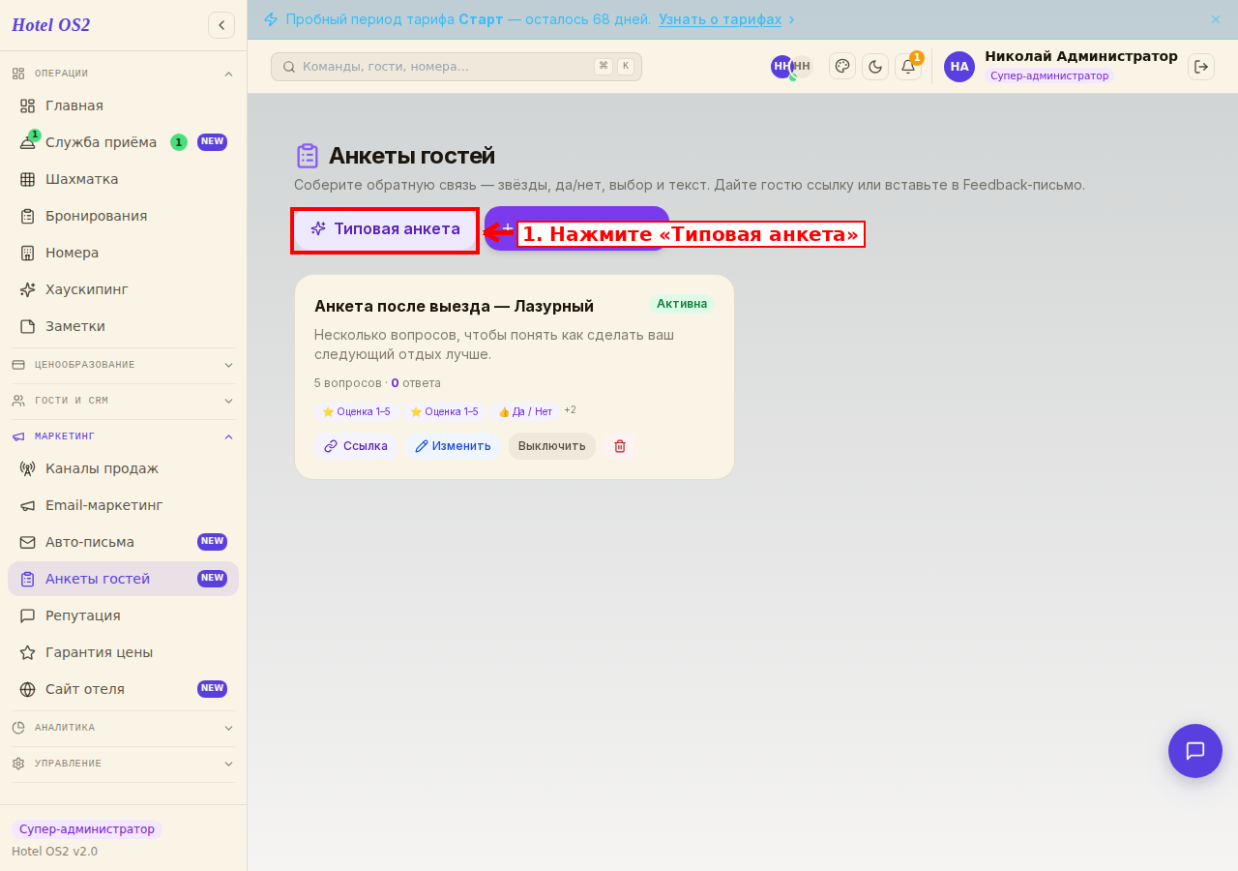Collapse the МАРКЕТИНГ section
1238x871 pixels.
pos(229,436)
